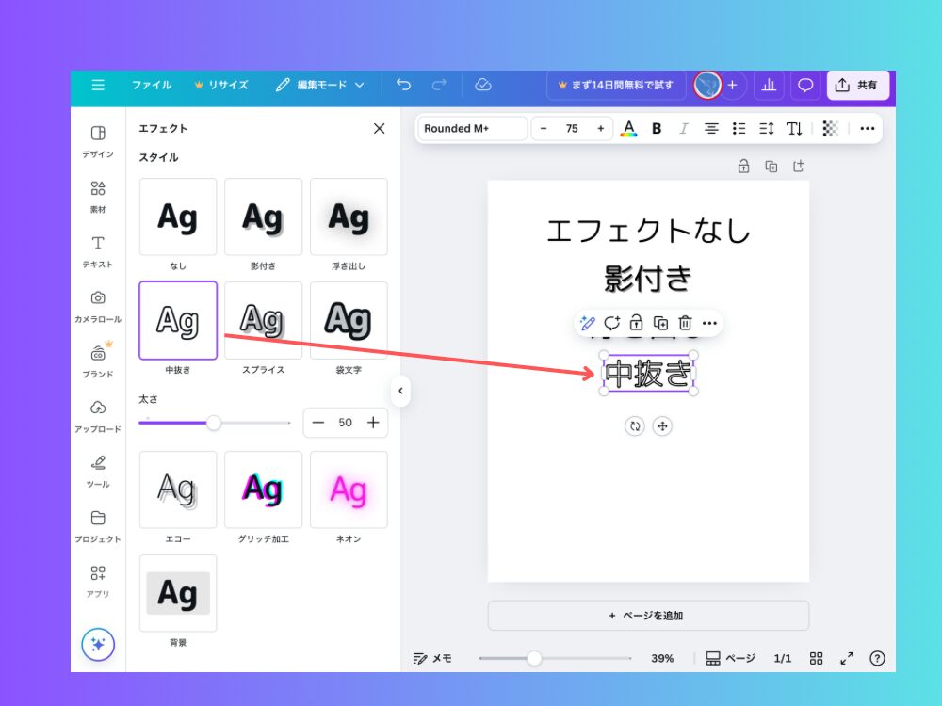Click the 共有 share button
Image resolution: width=942 pixels, height=706 pixels.
tap(857, 86)
